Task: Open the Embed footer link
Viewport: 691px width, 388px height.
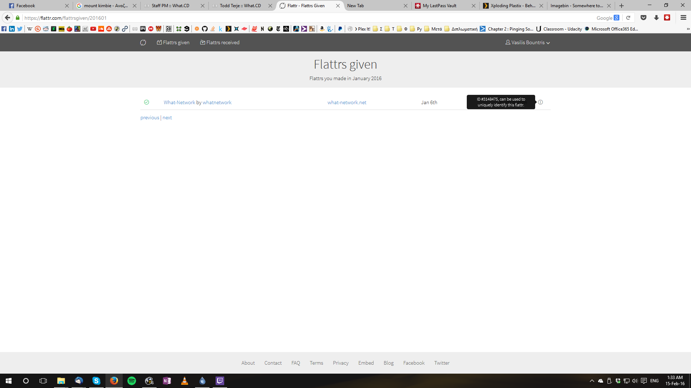Action: pos(366,363)
